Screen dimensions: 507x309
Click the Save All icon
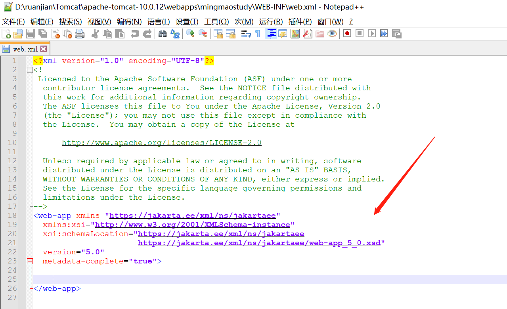coord(43,34)
